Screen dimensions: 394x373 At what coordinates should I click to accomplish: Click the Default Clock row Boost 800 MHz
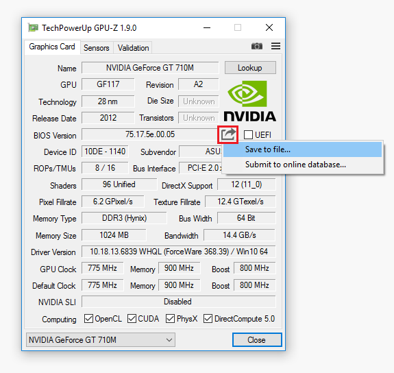[x=254, y=285]
